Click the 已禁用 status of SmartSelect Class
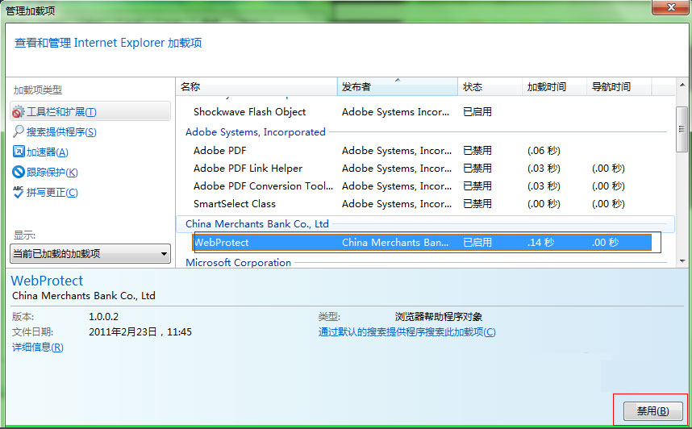This screenshot has height=429, width=692. point(477,203)
